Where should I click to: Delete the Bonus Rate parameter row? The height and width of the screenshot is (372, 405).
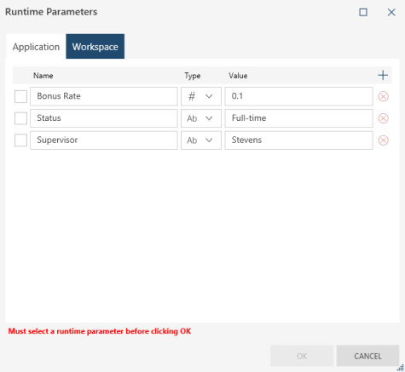(383, 96)
